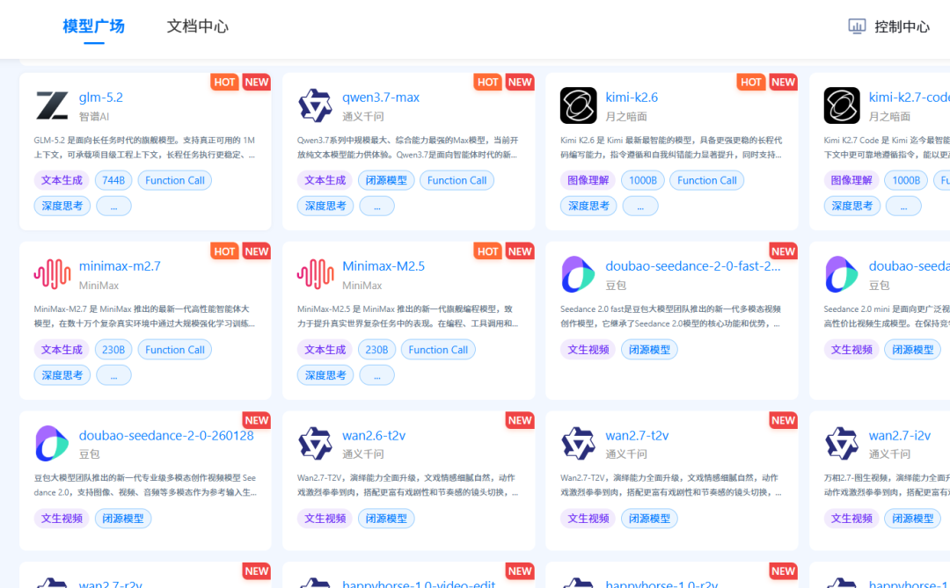Viewport: 950px width, 588px height.
Task: Click 智谱AI provider text under glm-5.2
Action: coord(94,116)
